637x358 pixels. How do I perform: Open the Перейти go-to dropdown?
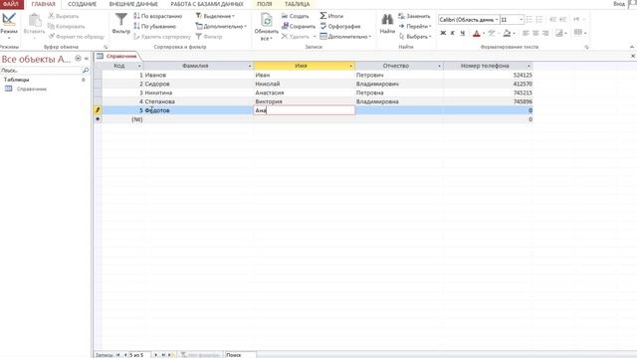pyautogui.click(x=415, y=27)
